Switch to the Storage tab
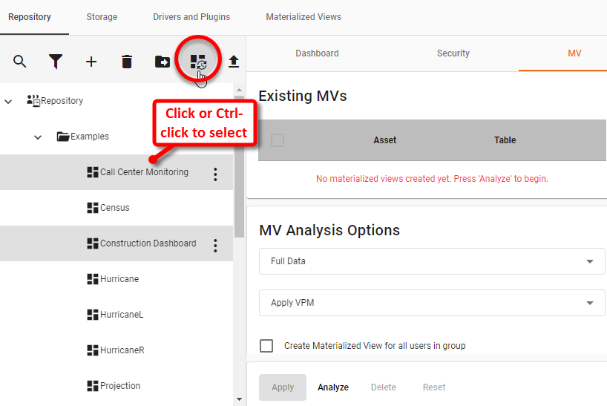The height and width of the screenshot is (406, 607). pyautogui.click(x=102, y=17)
